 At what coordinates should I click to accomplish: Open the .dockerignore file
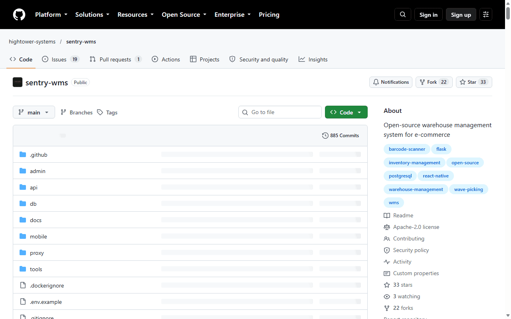[x=47, y=286]
